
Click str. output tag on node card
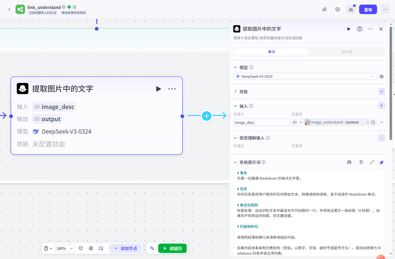47,119
